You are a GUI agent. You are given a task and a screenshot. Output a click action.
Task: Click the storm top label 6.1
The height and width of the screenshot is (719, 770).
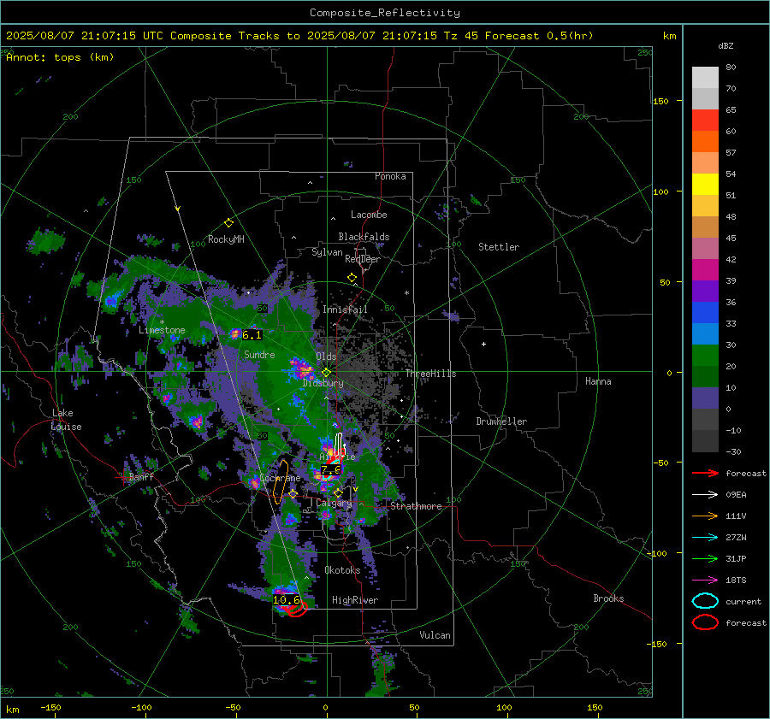252,335
